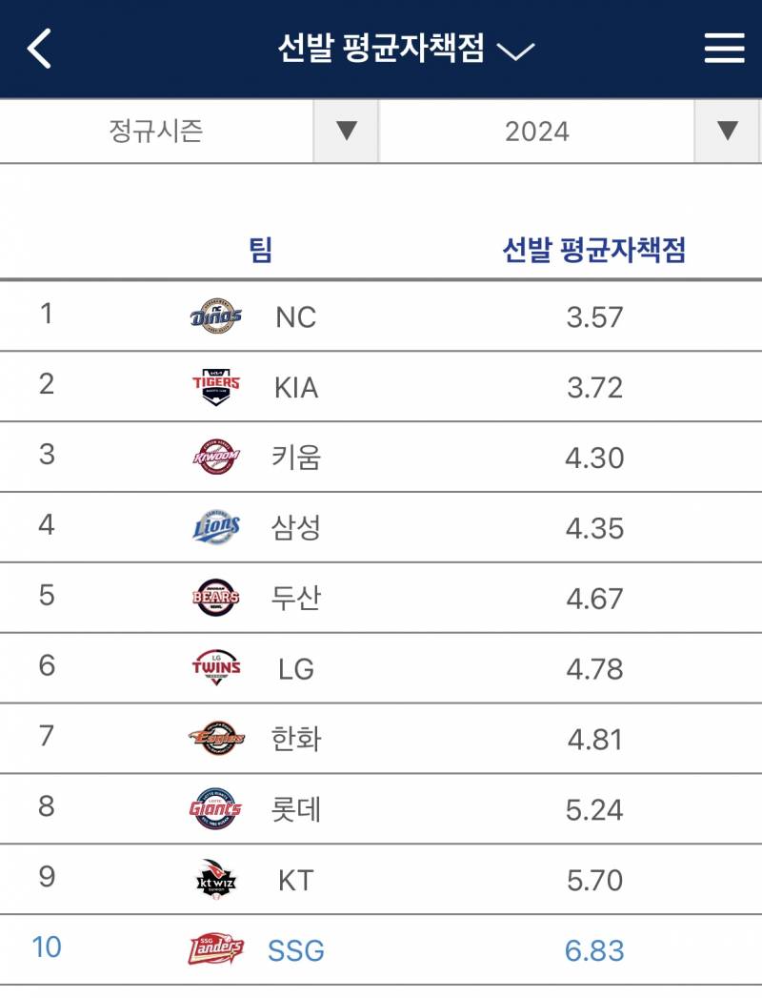
Task: Tap the Kiwoom Heroes logo
Action: click(x=216, y=457)
